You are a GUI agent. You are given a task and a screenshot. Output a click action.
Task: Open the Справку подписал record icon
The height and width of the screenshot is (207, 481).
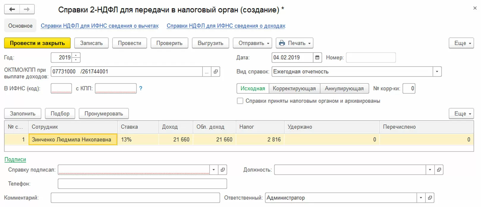(x=223, y=170)
